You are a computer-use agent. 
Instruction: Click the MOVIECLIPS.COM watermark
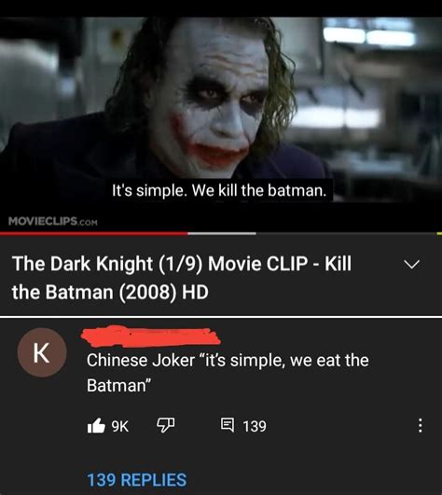pyautogui.click(x=53, y=221)
